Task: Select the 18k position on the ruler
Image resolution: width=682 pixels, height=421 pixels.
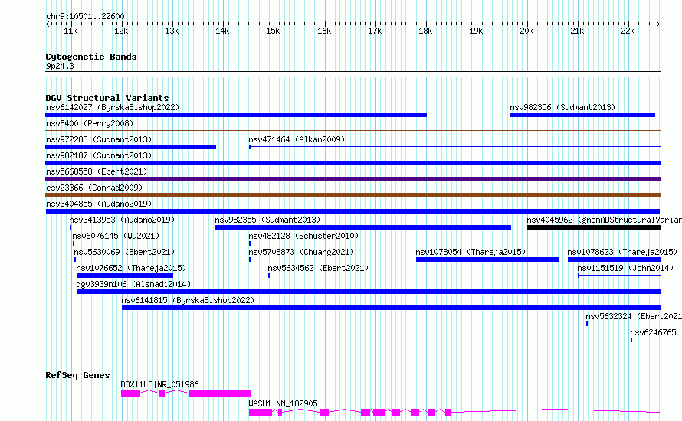Action: [425, 31]
